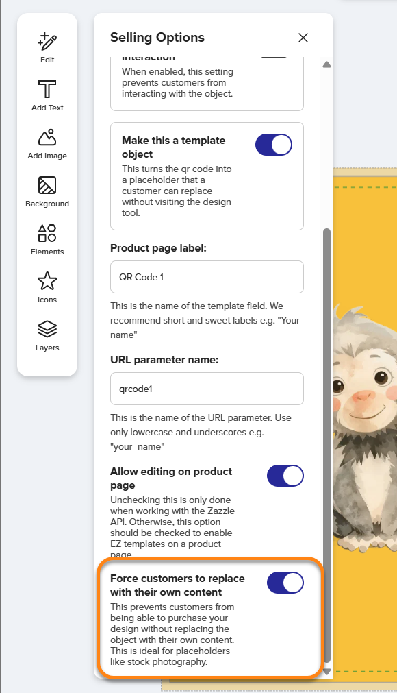Toggle Force customers to replace content
Viewport: 397px width, 693px height.
pos(285,583)
